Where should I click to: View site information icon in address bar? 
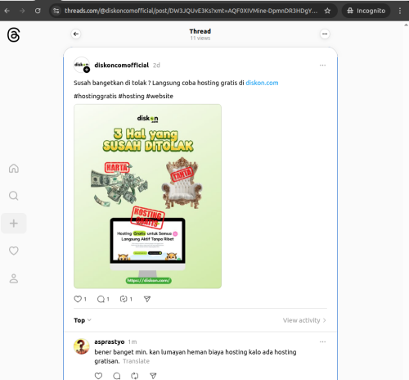click(x=56, y=11)
